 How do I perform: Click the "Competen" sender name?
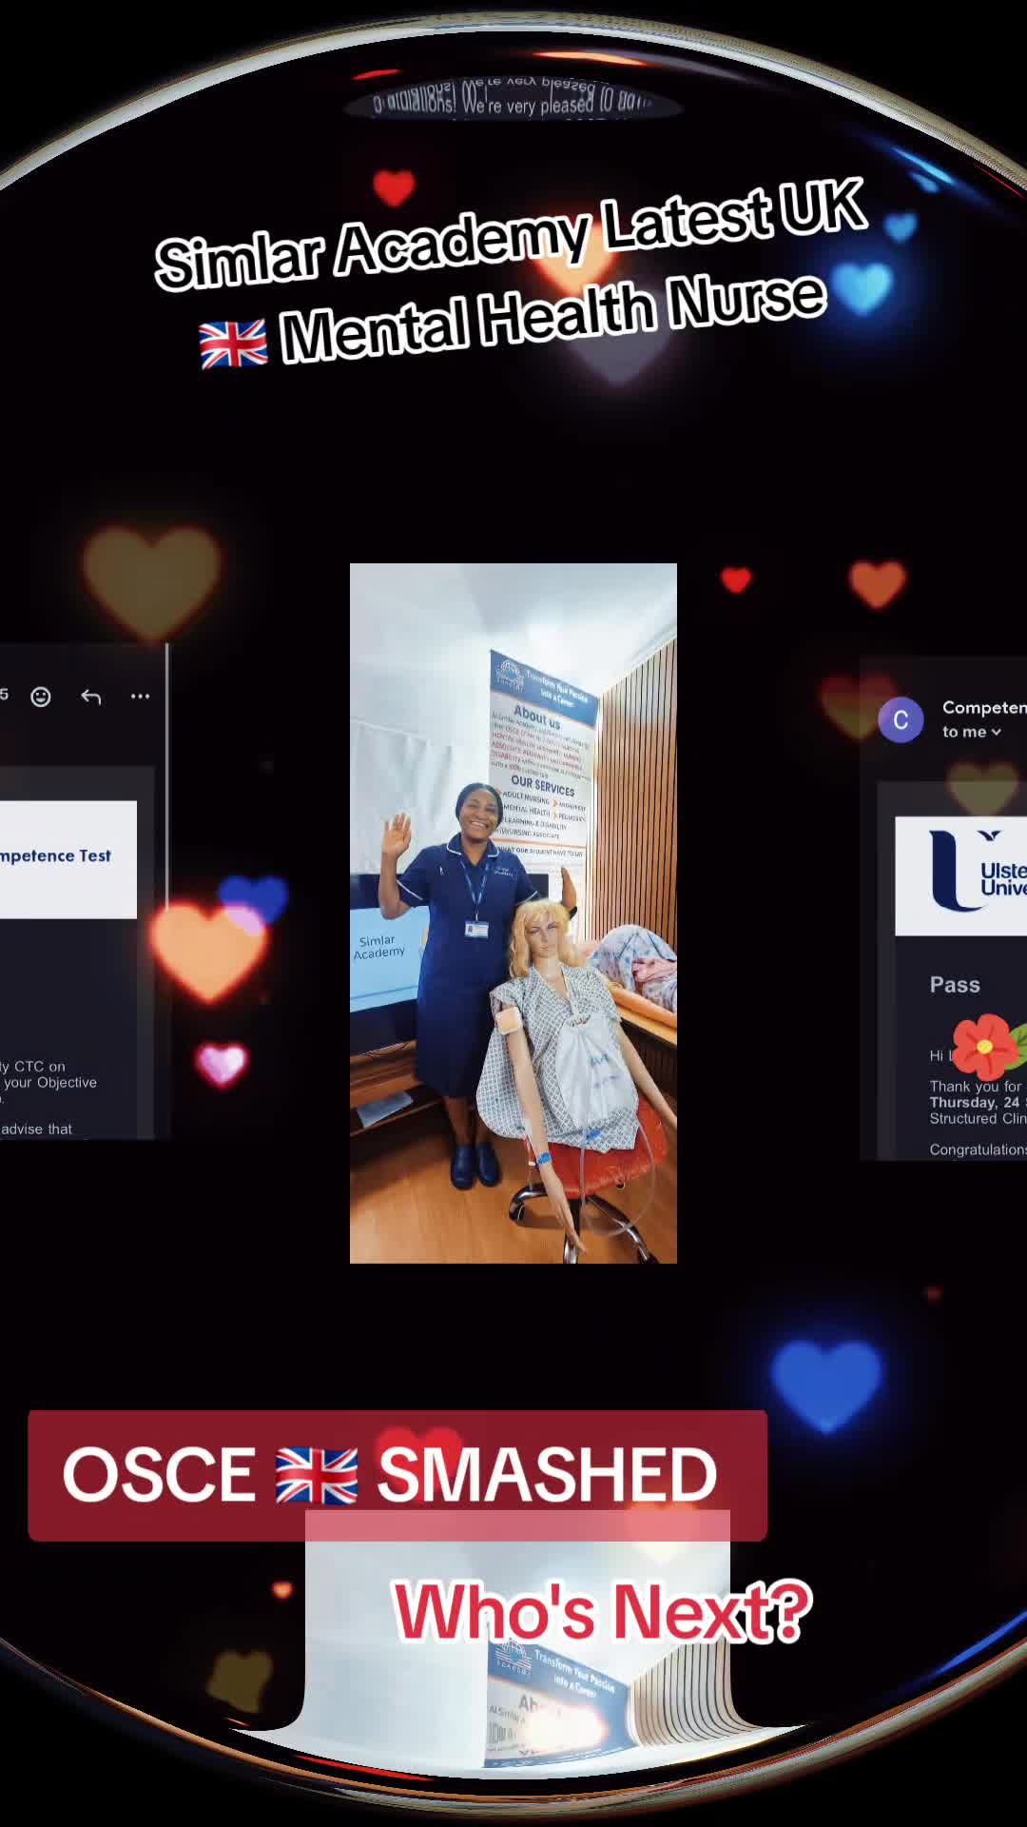pos(984,707)
